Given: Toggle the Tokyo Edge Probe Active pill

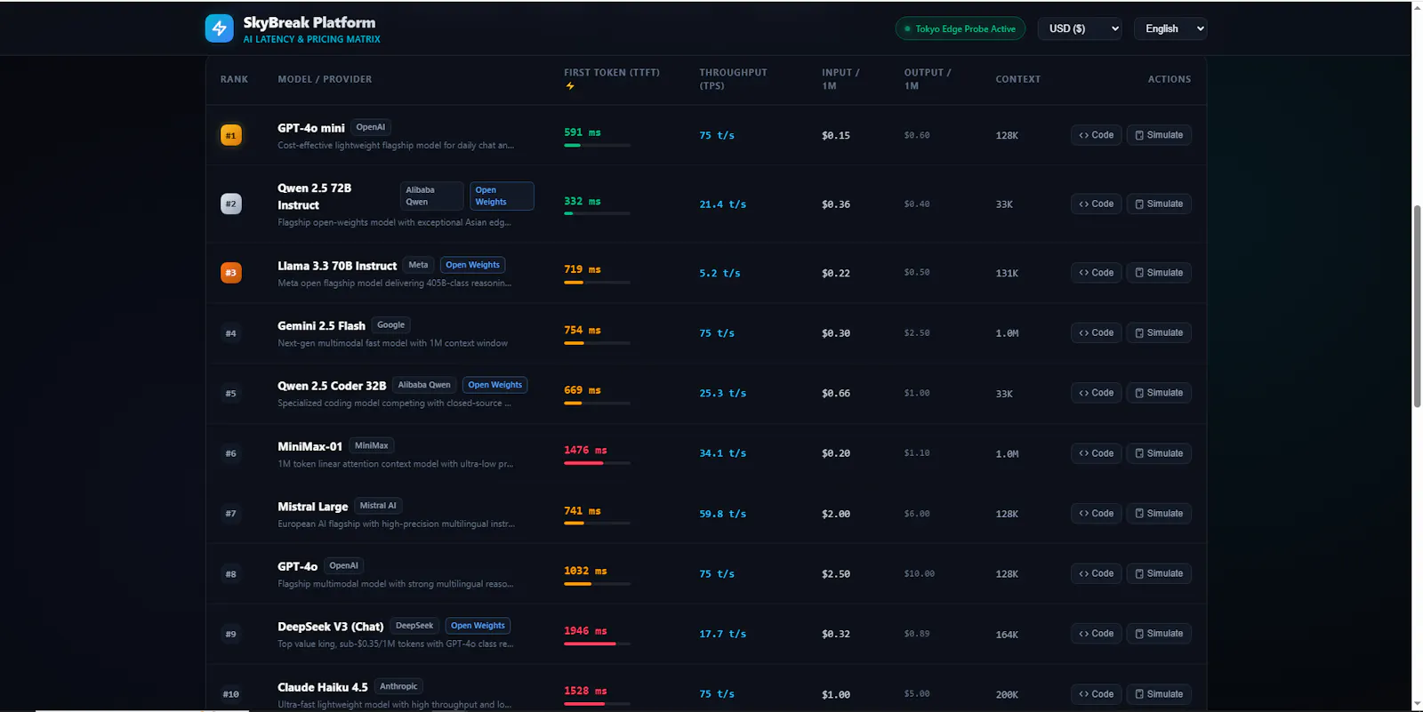Looking at the screenshot, I should pos(960,28).
